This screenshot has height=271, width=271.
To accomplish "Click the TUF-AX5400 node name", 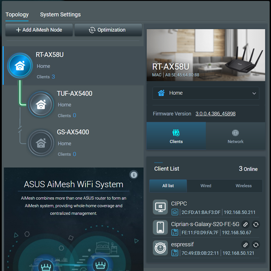I will click(x=74, y=94).
